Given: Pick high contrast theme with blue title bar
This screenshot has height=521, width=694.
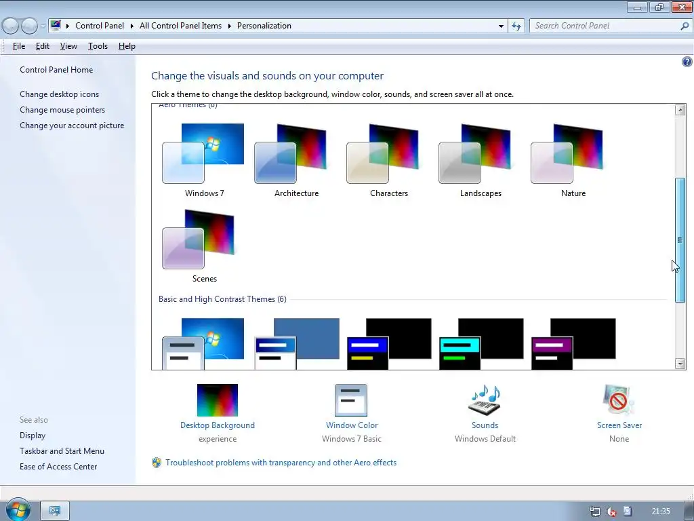Looking at the screenshot, I should [x=389, y=343].
